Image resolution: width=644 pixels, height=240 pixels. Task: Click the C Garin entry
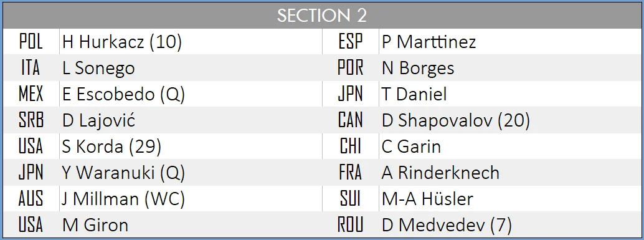coord(509,146)
